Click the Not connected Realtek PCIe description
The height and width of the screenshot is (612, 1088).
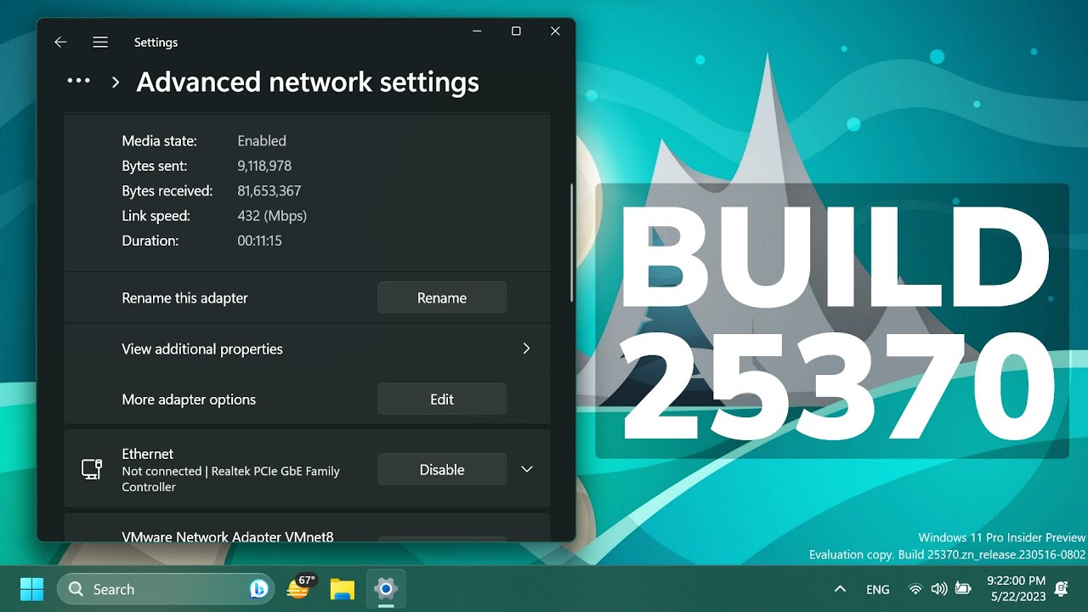tap(230, 479)
